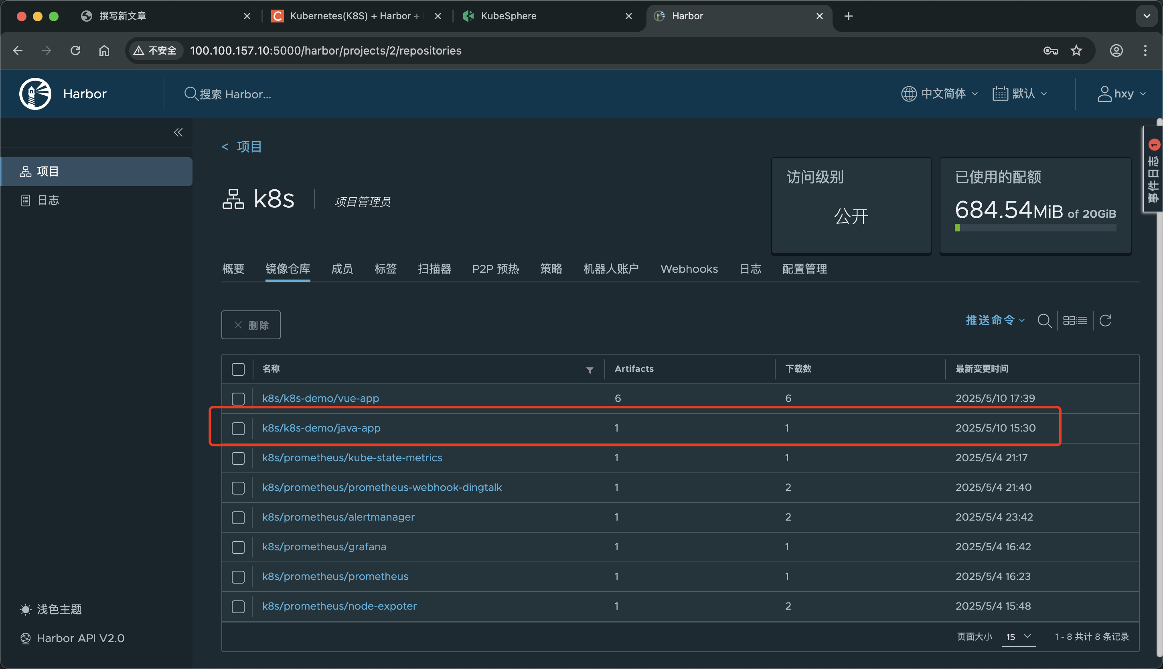Click the not-secure warning badge
This screenshot has width=1163, height=669.
pyautogui.click(x=155, y=51)
